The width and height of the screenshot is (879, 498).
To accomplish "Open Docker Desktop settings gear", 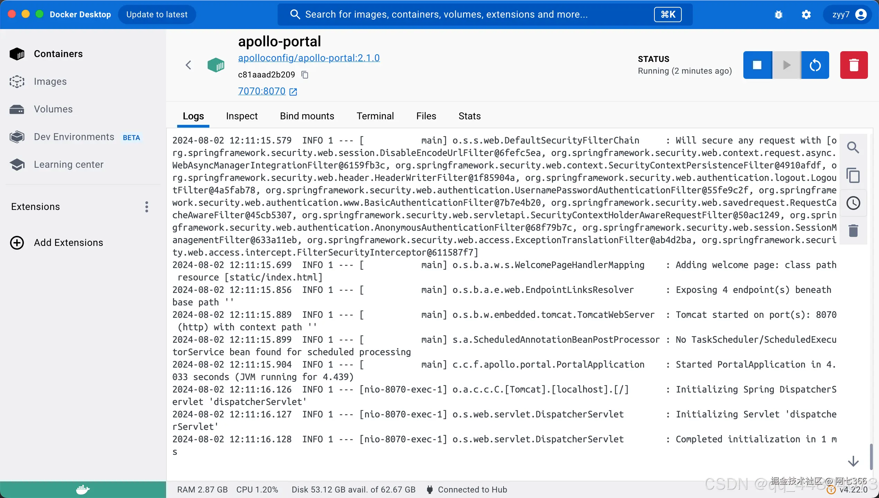I will [806, 15].
